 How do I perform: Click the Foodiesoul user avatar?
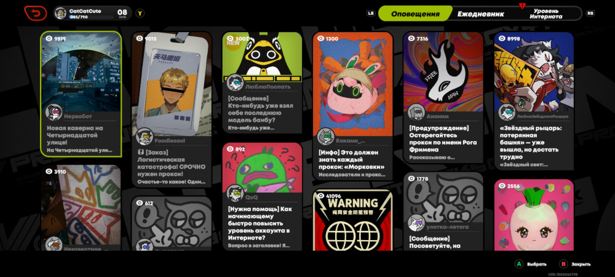[144, 136]
